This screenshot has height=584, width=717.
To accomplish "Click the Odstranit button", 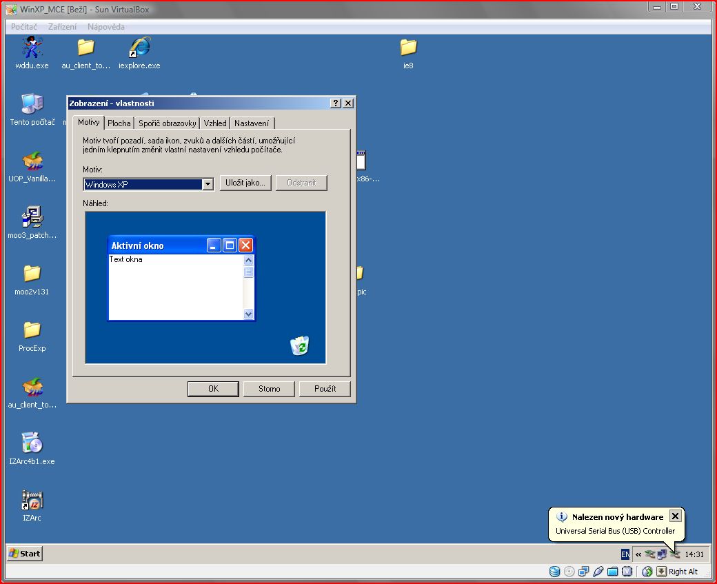I will click(301, 183).
